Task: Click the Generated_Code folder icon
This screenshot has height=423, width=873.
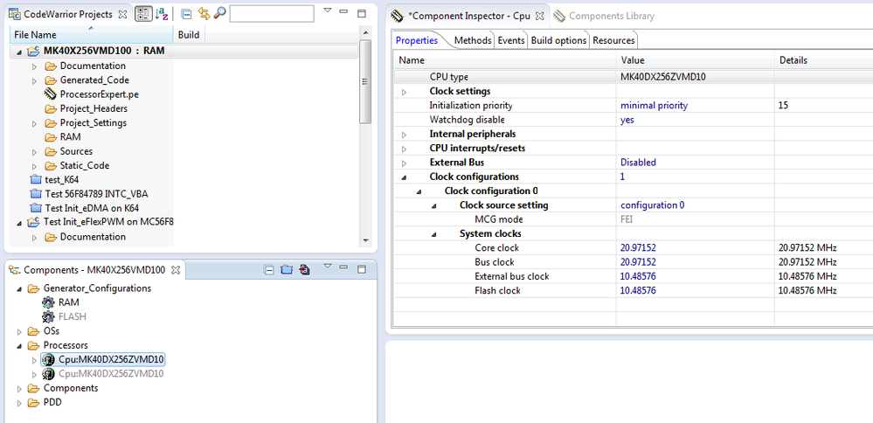Action: [51, 80]
